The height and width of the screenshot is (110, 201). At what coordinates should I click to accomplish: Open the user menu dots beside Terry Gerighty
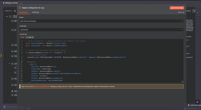pos(21,107)
